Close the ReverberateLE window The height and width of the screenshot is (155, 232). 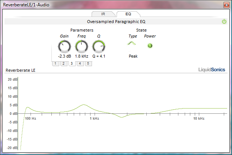point(226,5)
